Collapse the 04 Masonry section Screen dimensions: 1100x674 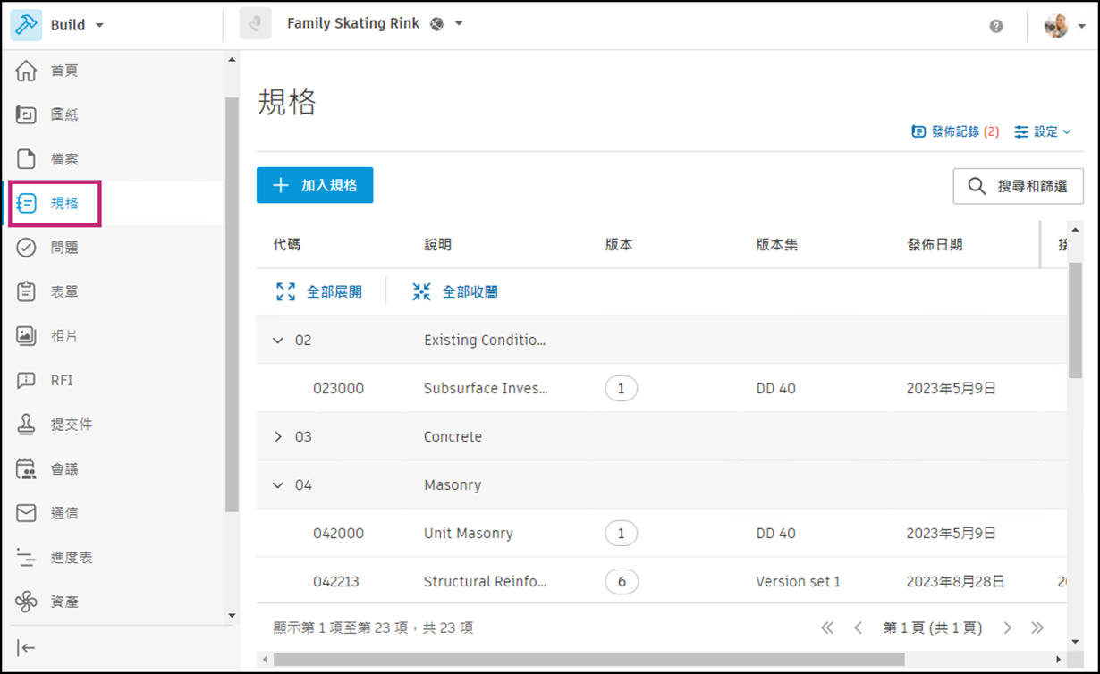(278, 484)
